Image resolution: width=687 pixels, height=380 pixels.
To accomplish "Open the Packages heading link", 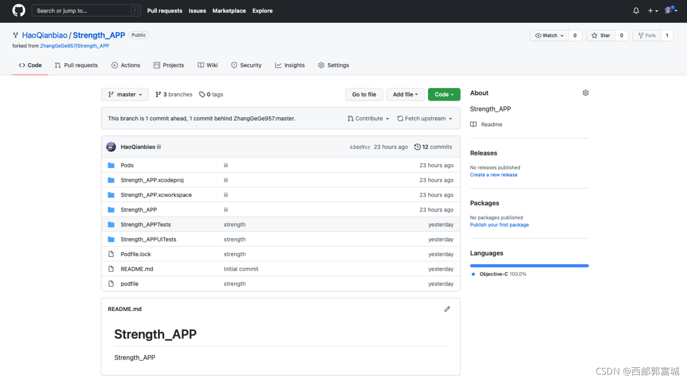I will click(484, 203).
